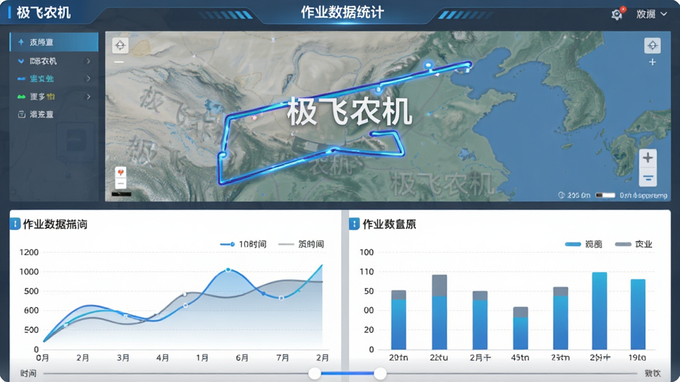This screenshot has height=382, width=680.
Task: Click the 1200 y-axis label on line chart
Action: (29, 252)
